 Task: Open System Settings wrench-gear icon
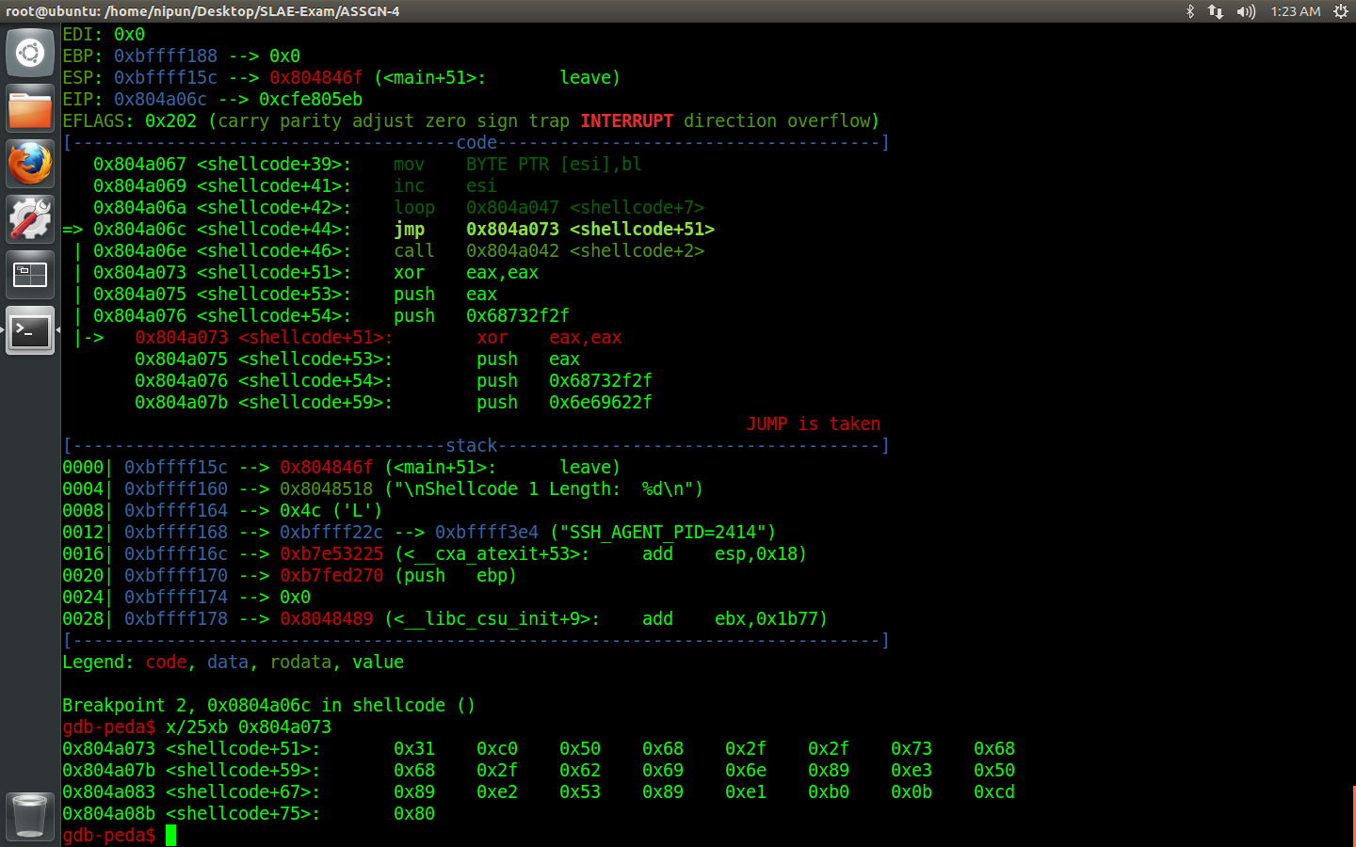click(30, 219)
